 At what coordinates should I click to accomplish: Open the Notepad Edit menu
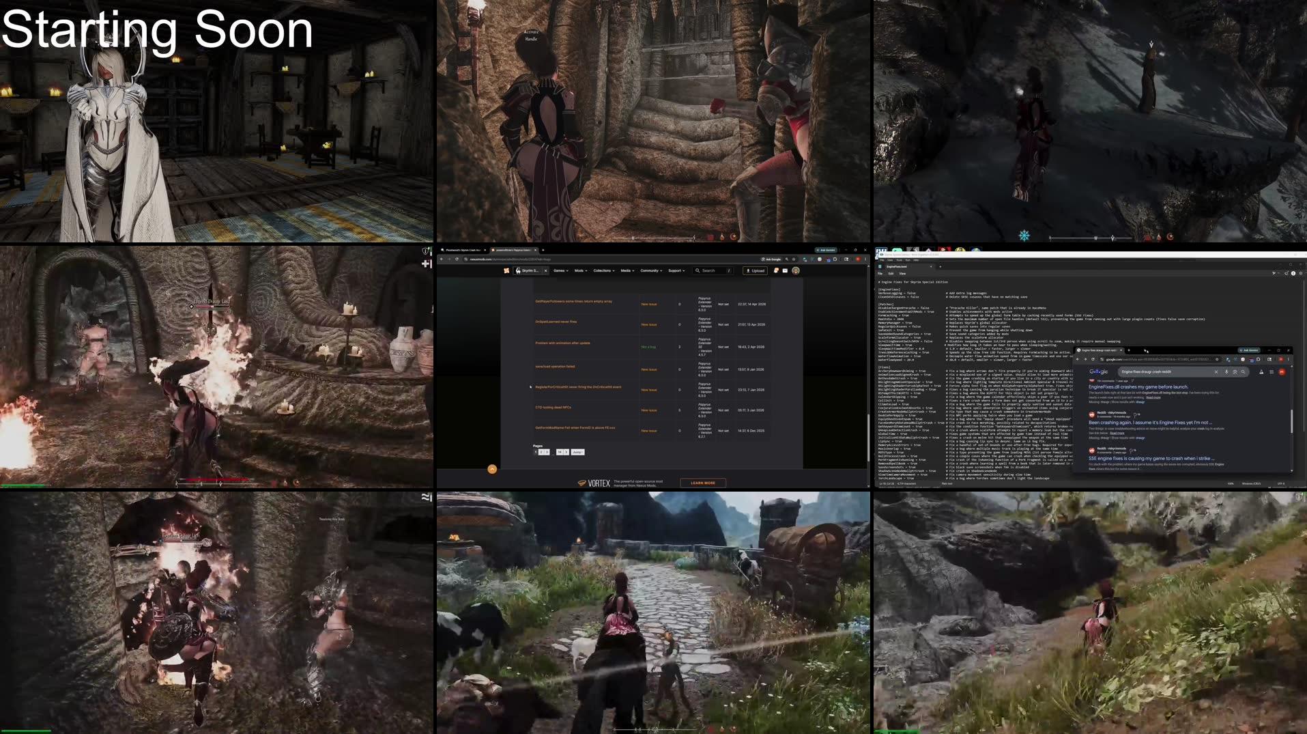coord(891,274)
